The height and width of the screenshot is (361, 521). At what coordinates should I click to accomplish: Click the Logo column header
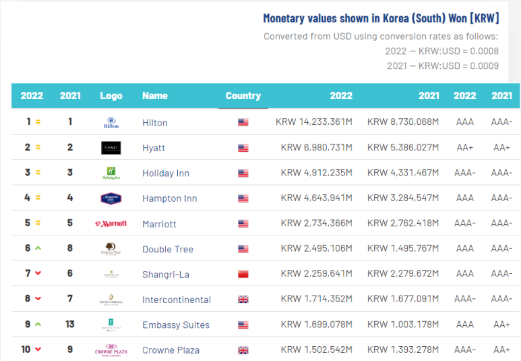point(111,96)
